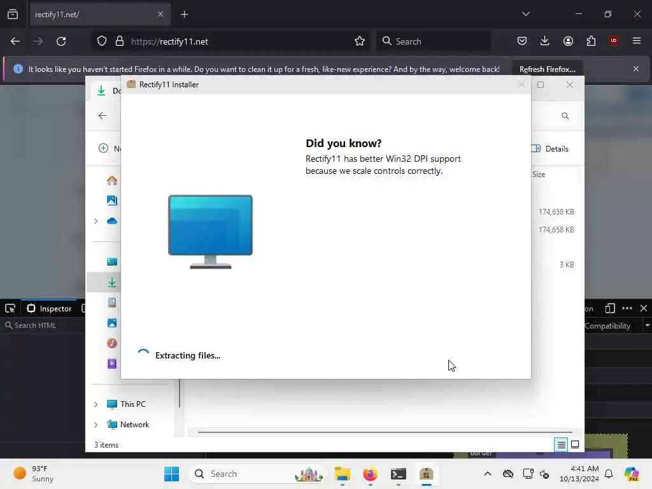Expand This PC tree node
652x489 pixels.
96,404
